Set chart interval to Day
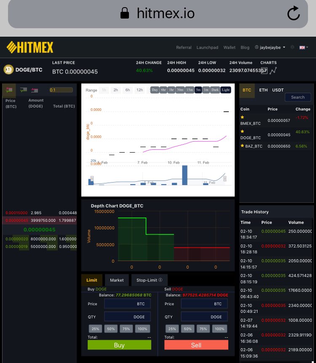316x363 pixels. (x=155, y=90)
